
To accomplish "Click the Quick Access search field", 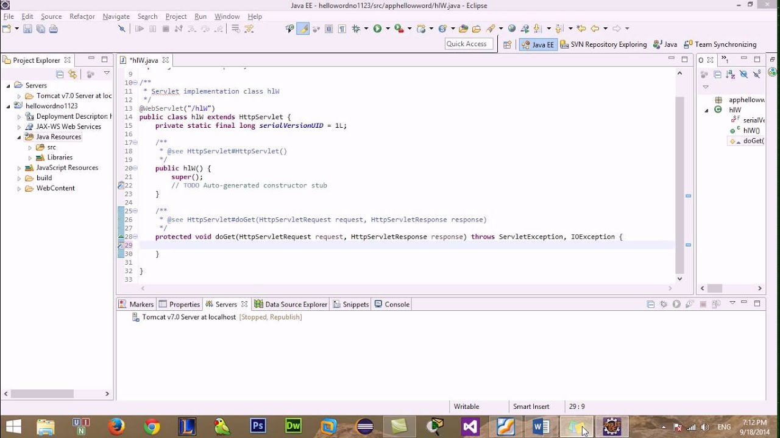I will (469, 44).
